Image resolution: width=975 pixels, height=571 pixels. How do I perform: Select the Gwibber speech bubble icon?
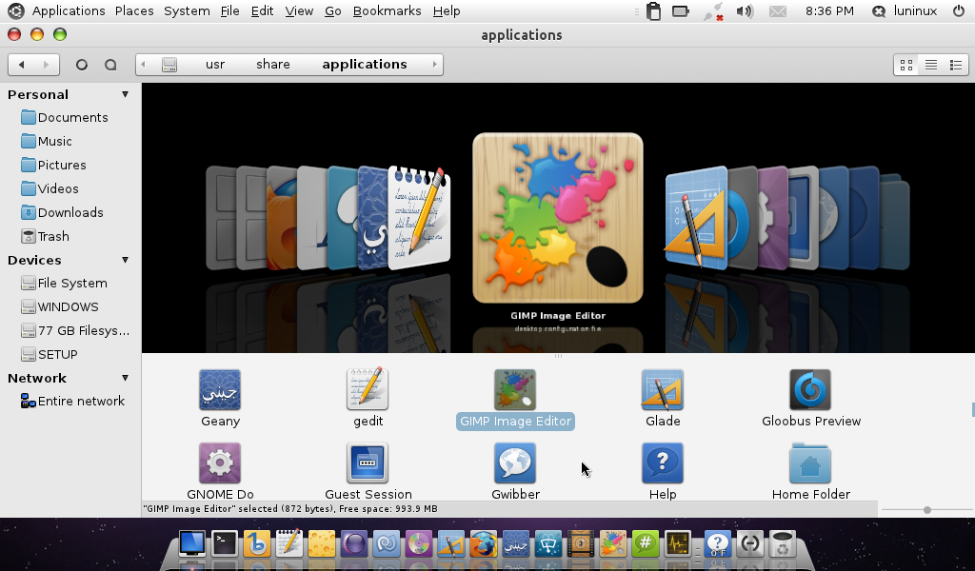[515, 463]
